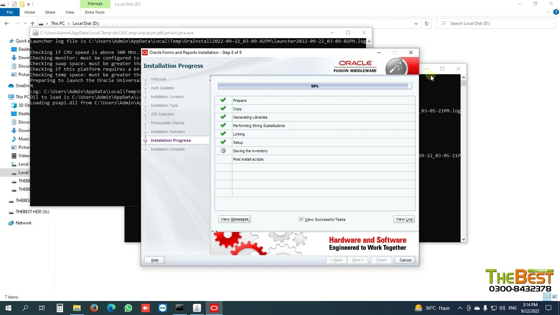
Task: Launch Calculator from the taskbar
Action: [x=59, y=308]
